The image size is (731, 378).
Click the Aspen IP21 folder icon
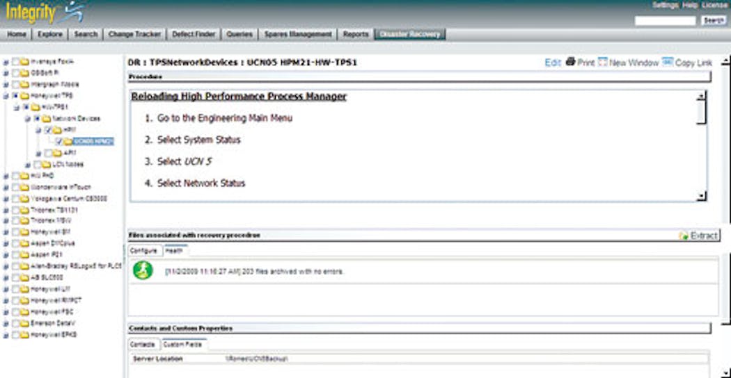point(24,255)
